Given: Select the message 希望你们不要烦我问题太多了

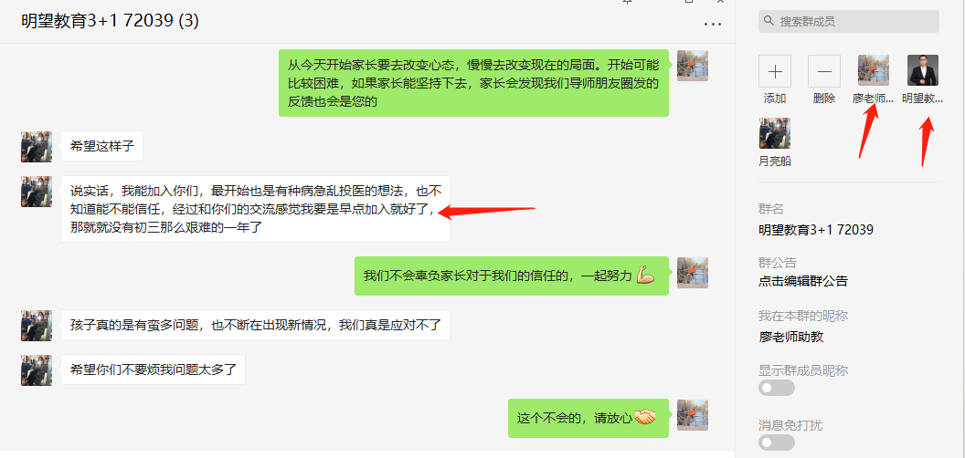Looking at the screenshot, I should [x=154, y=370].
